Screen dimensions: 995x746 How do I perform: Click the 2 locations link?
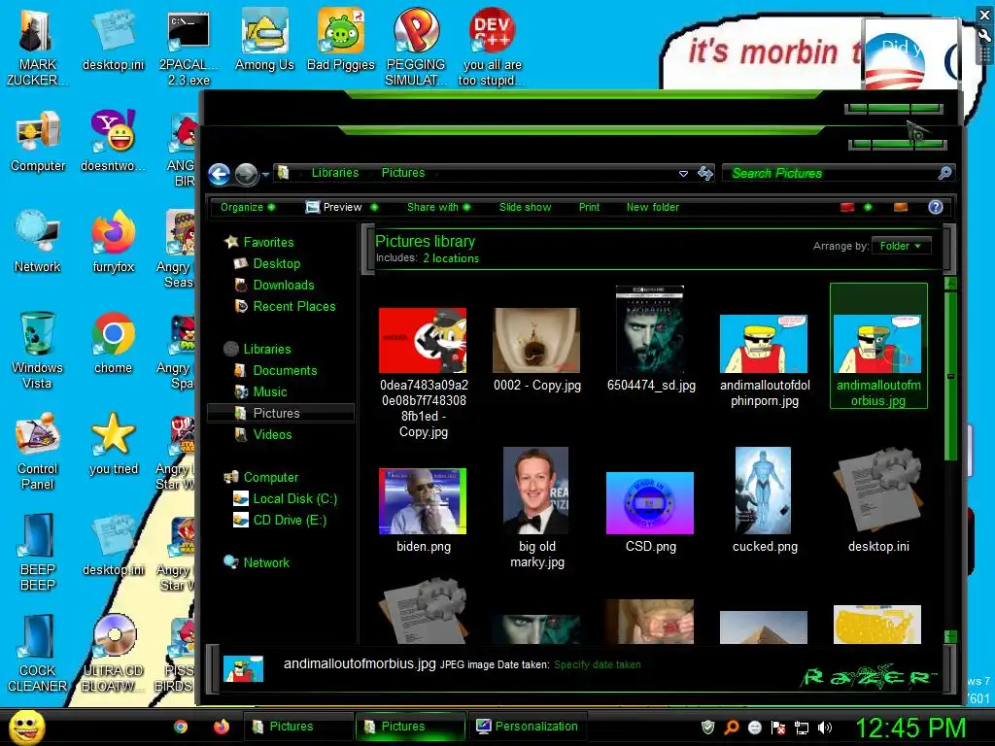(x=451, y=258)
